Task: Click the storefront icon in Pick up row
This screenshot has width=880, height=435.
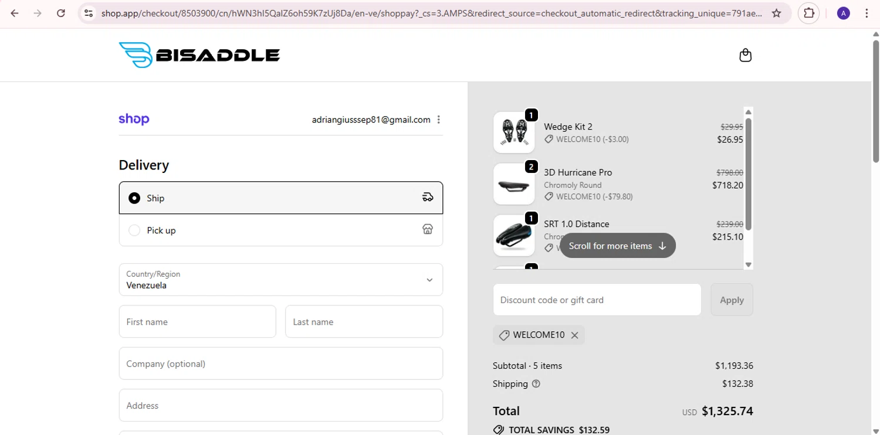Action: pyautogui.click(x=428, y=229)
